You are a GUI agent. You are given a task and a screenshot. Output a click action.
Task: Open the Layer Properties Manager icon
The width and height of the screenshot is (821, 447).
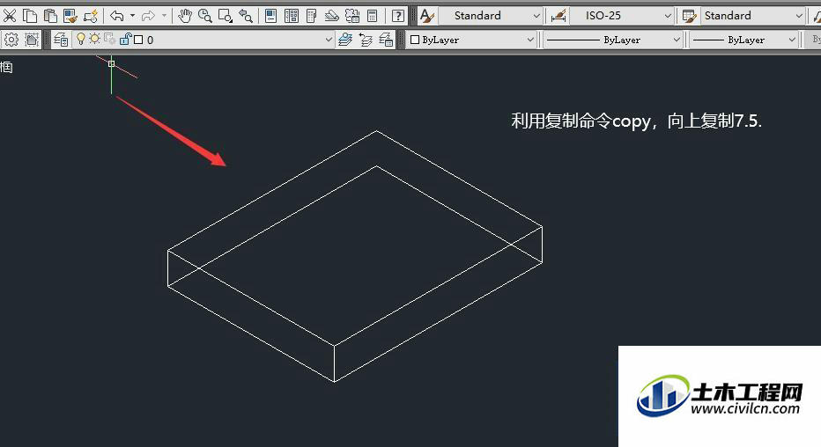(x=61, y=40)
